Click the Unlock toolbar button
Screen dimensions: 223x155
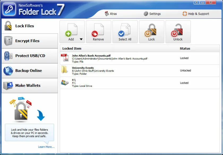[x=178, y=32]
